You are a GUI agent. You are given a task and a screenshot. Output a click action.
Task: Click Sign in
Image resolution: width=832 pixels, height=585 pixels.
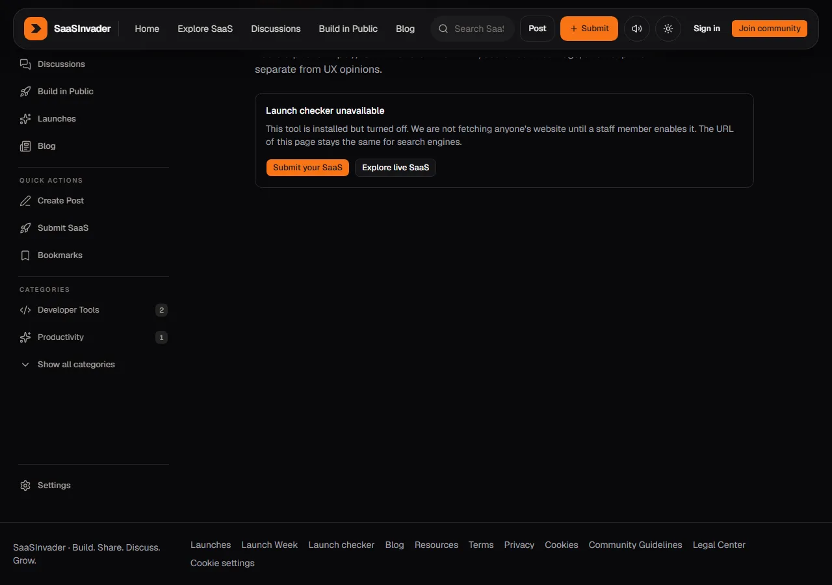click(707, 29)
